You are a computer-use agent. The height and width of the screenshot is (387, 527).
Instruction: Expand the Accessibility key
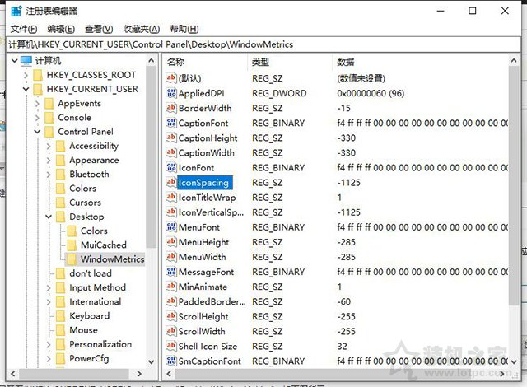49,146
